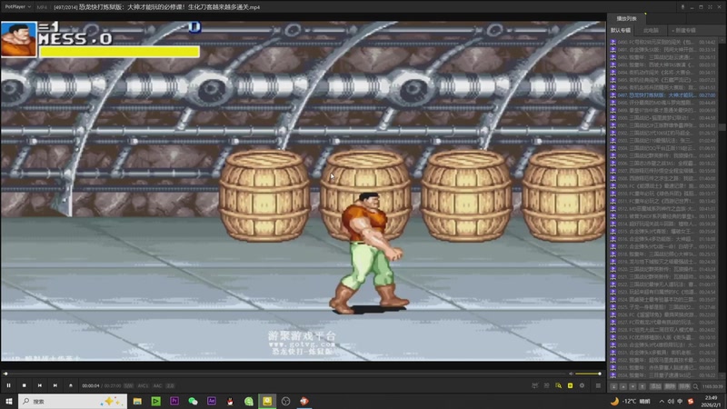Select playlist item 0490 (00:14:42)
The image size is (727, 409).
point(663,42)
